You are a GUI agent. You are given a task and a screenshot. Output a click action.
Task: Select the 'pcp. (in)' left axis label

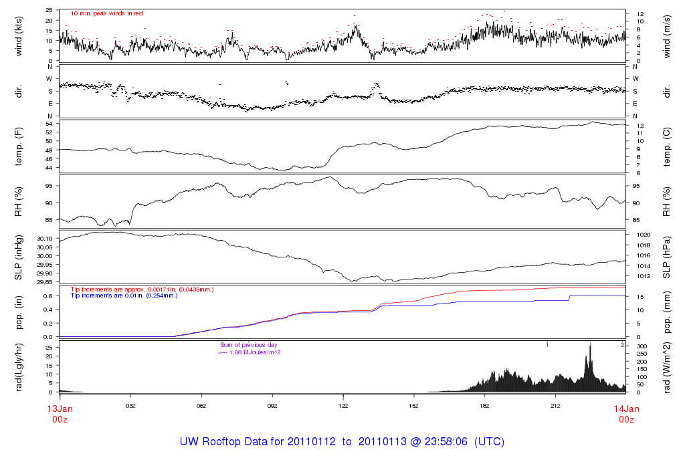[19, 312]
